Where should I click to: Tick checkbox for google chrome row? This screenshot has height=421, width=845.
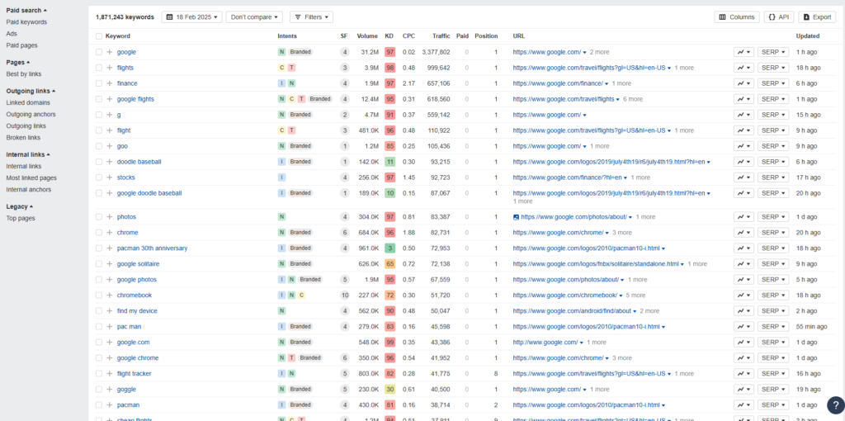(x=99, y=358)
